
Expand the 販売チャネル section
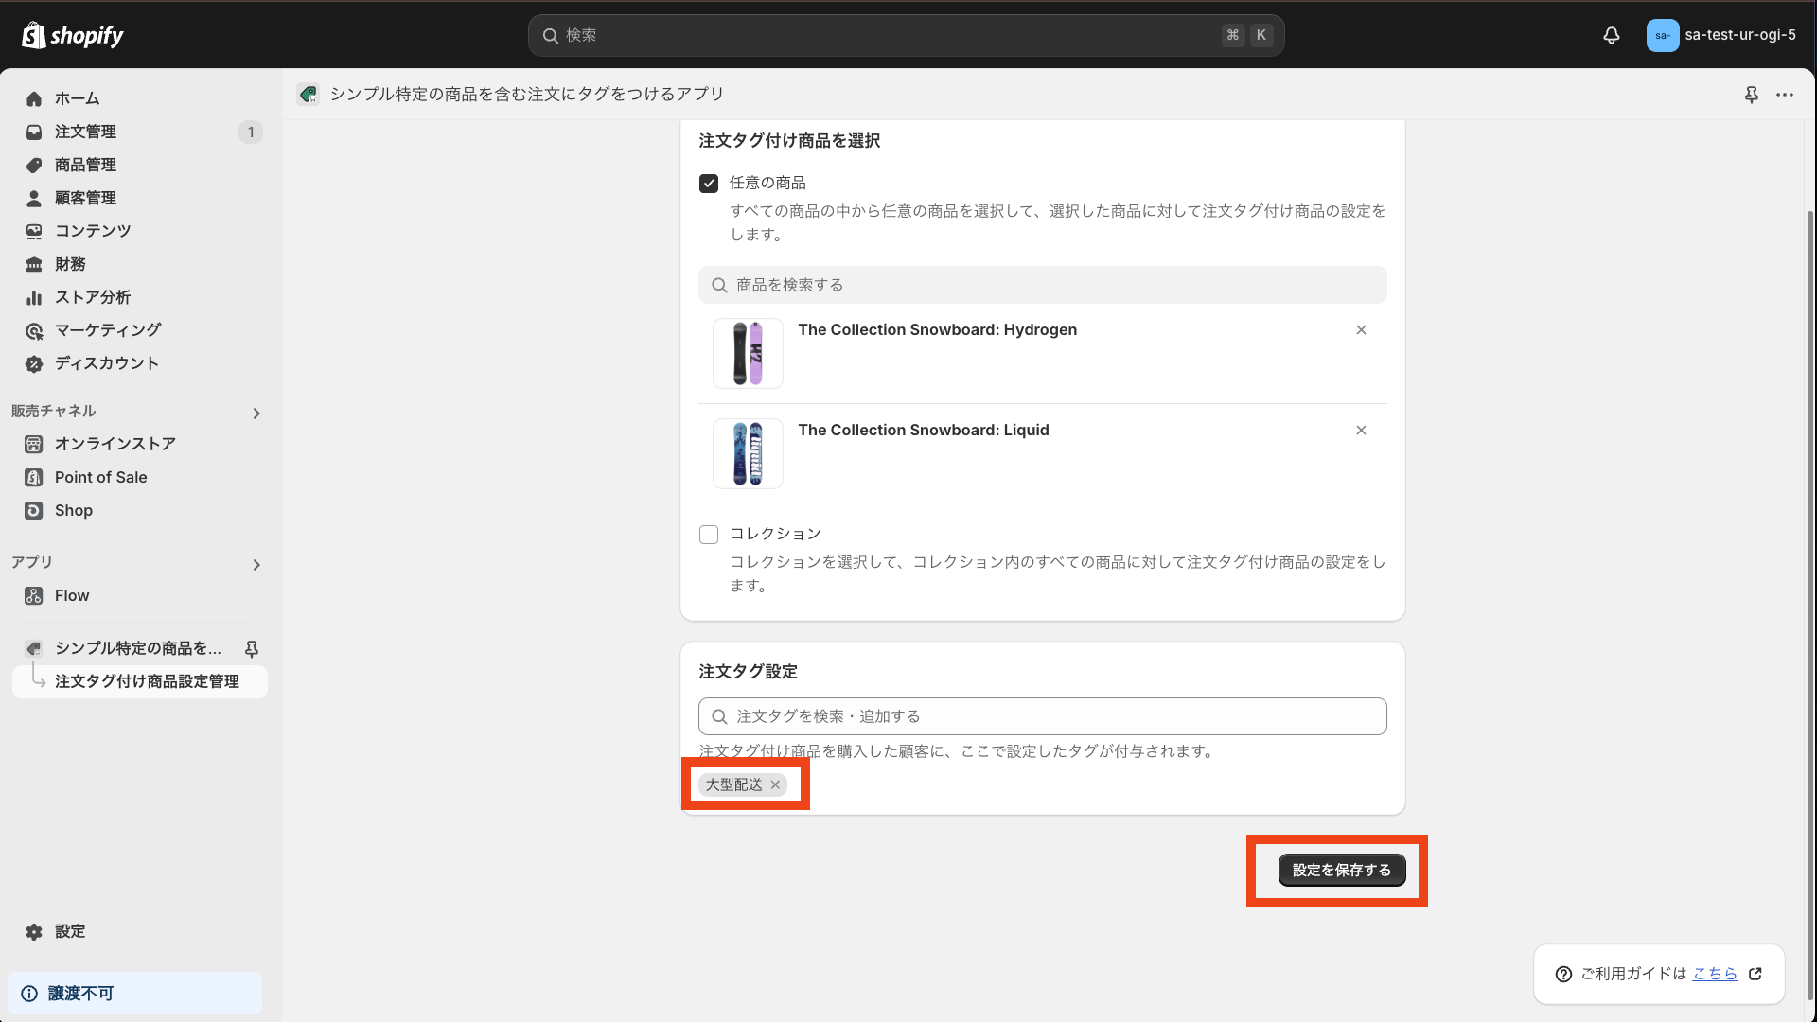(x=256, y=413)
